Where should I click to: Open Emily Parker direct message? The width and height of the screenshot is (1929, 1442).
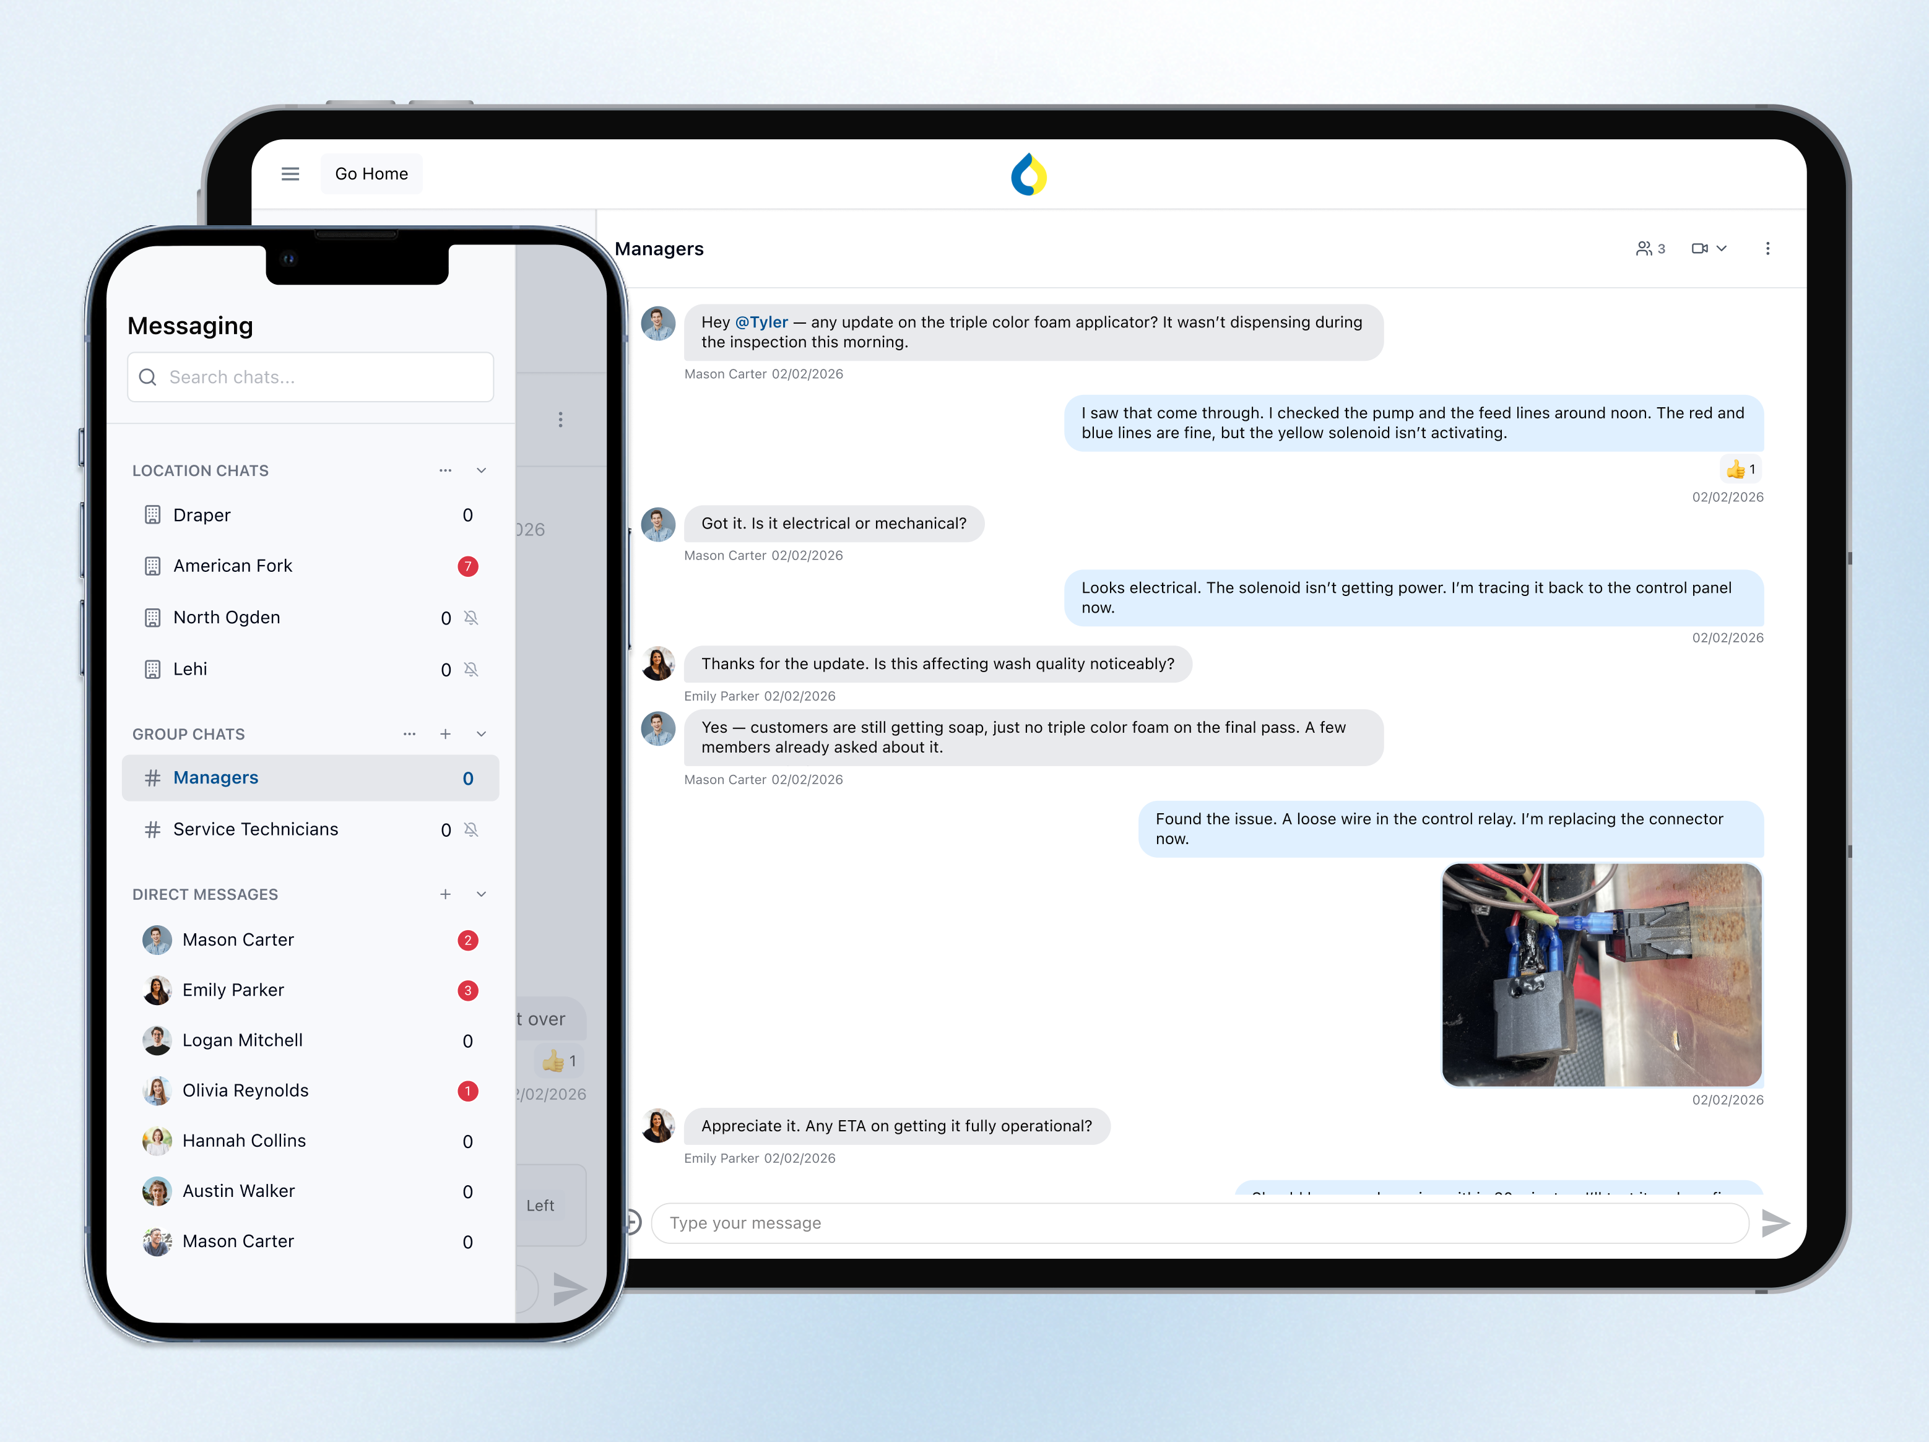[310, 990]
